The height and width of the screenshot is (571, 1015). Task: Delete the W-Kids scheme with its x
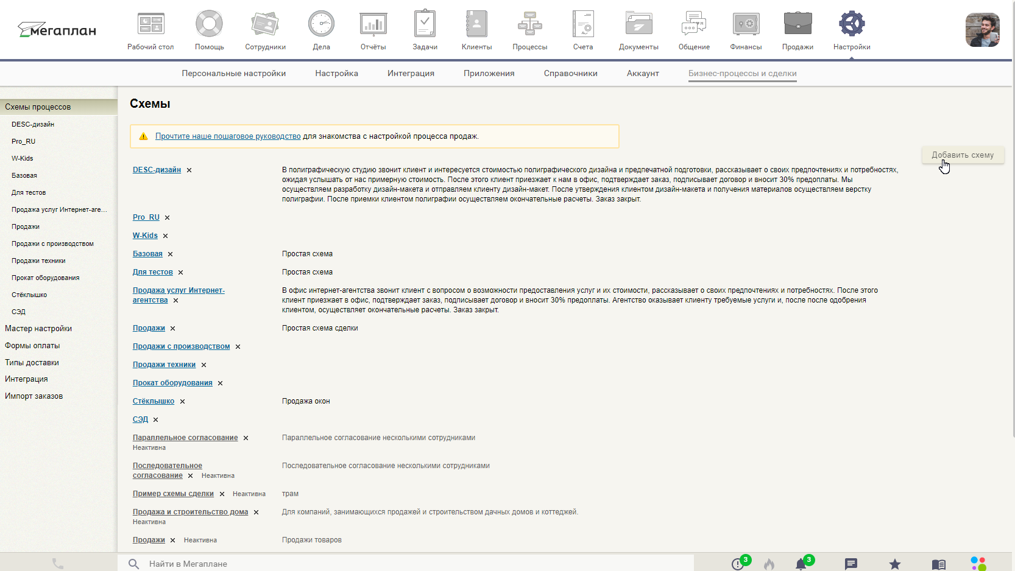tap(165, 236)
